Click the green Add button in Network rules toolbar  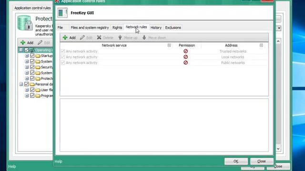pyautogui.click(x=69, y=38)
